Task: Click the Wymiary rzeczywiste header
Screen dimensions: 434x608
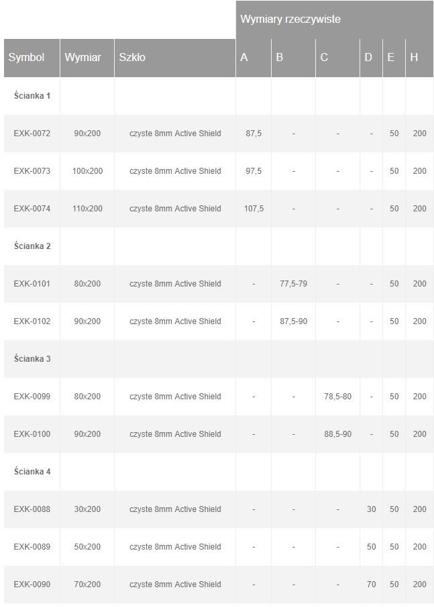Action: [x=290, y=19]
